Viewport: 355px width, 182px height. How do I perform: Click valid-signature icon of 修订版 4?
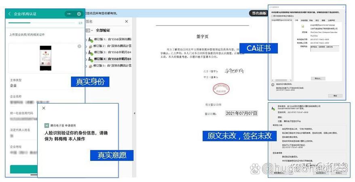point(91,59)
